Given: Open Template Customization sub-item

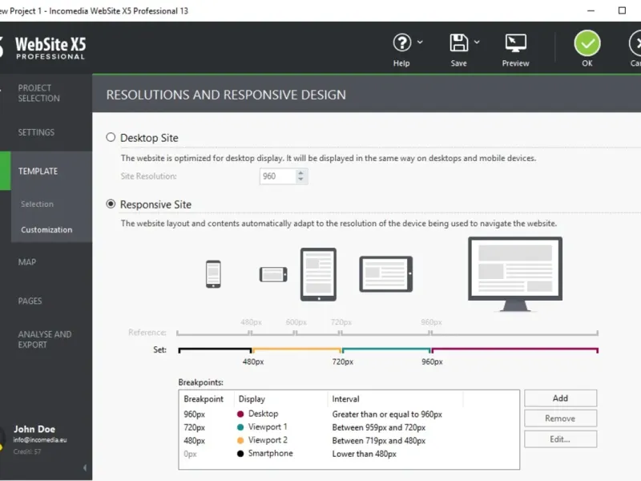Looking at the screenshot, I should pos(46,230).
